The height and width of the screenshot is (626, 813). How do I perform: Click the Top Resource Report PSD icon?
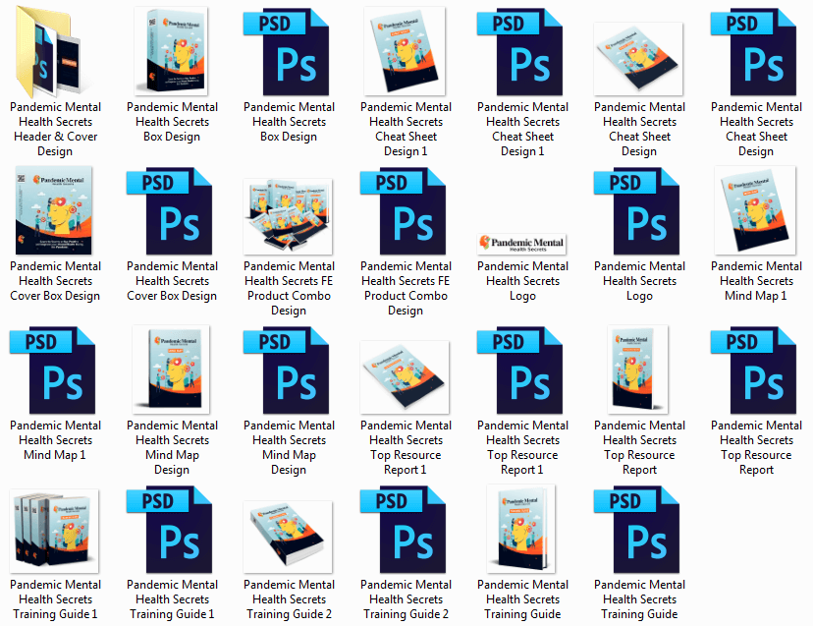pos(754,370)
